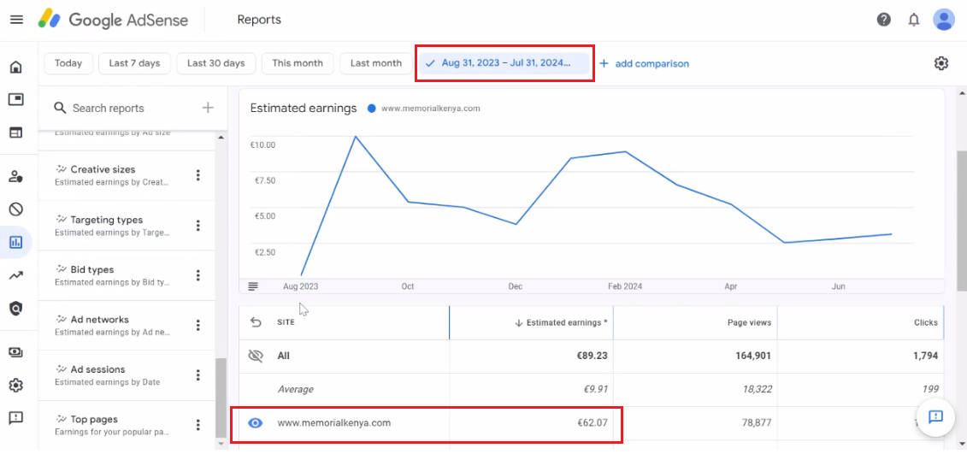
Task: Sort by SITE column header
Action: click(x=286, y=322)
